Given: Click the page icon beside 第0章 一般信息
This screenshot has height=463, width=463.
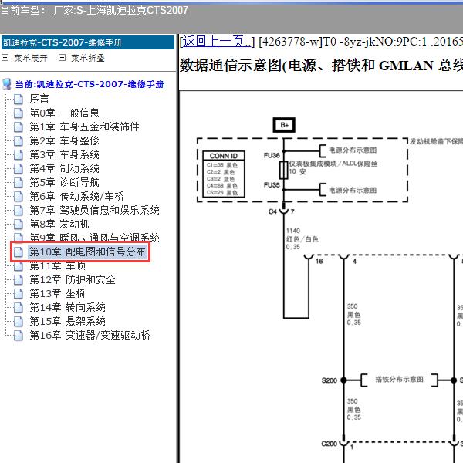Looking at the screenshot, I should click(18, 113).
